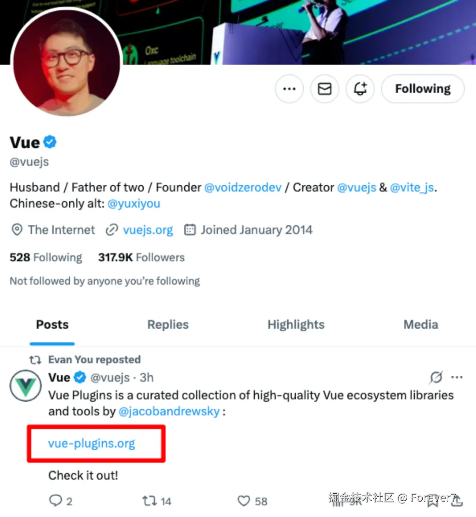Screen dimensions: 476x517
Task: Open the @jacobandrewsky mention in the post
Action: pos(169,411)
